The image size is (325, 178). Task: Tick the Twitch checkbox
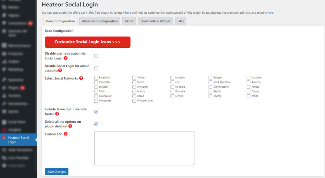click(96, 92)
